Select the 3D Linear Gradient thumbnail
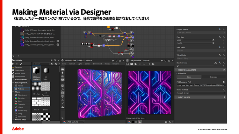 point(36,73)
